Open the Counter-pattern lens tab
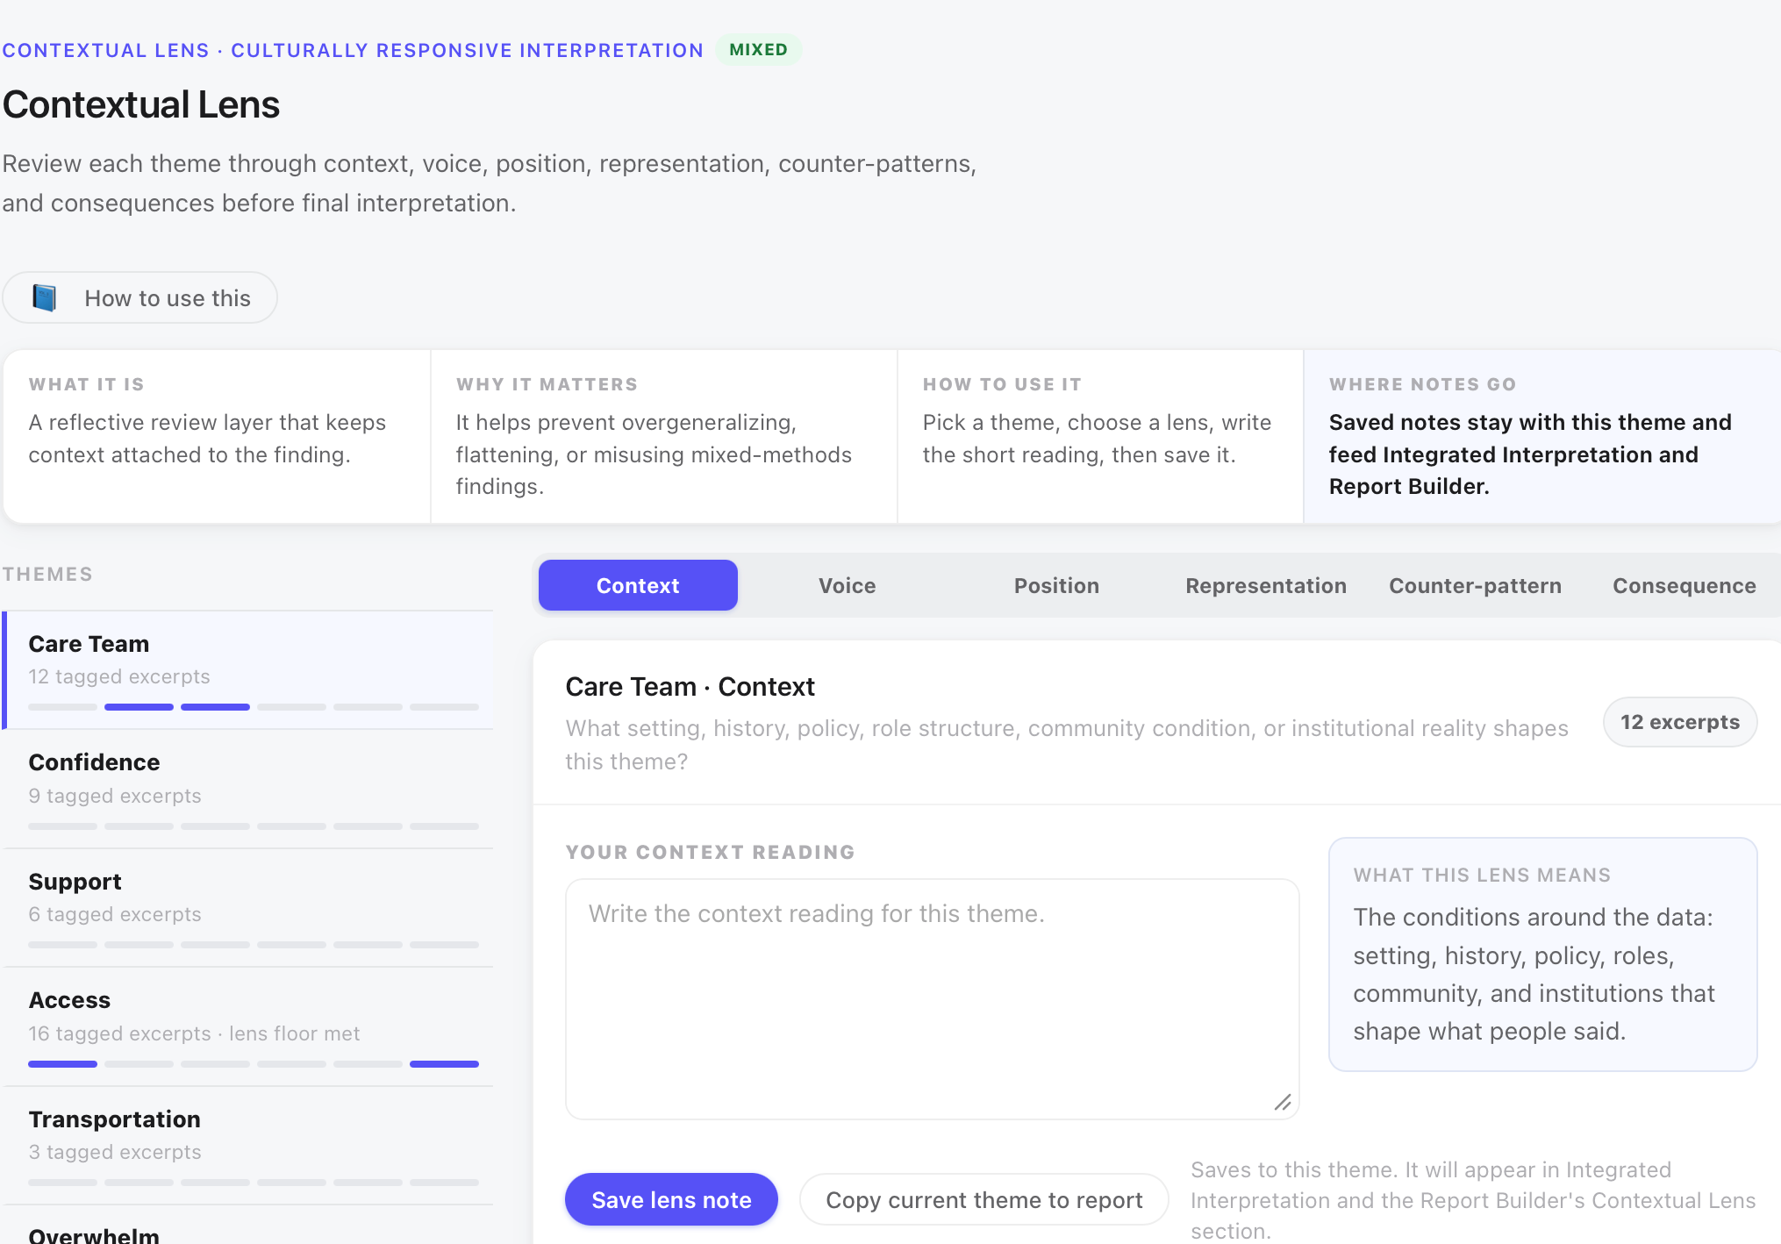 [1475, 585]
